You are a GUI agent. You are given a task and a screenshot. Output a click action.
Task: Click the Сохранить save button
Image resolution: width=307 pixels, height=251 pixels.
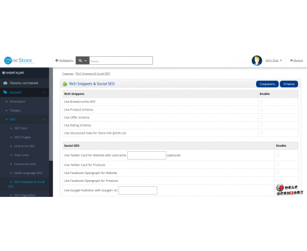coord(267,84)
